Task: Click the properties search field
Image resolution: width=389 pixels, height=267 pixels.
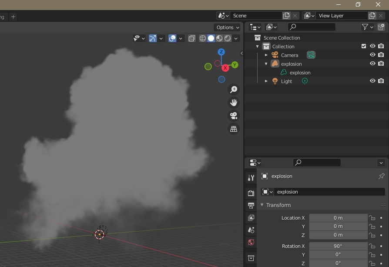Action: [x=317, y=163]
